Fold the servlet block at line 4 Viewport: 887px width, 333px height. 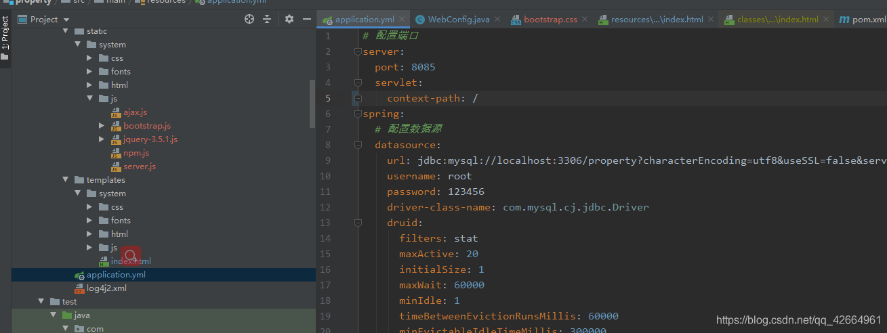(x=357, y=83)
